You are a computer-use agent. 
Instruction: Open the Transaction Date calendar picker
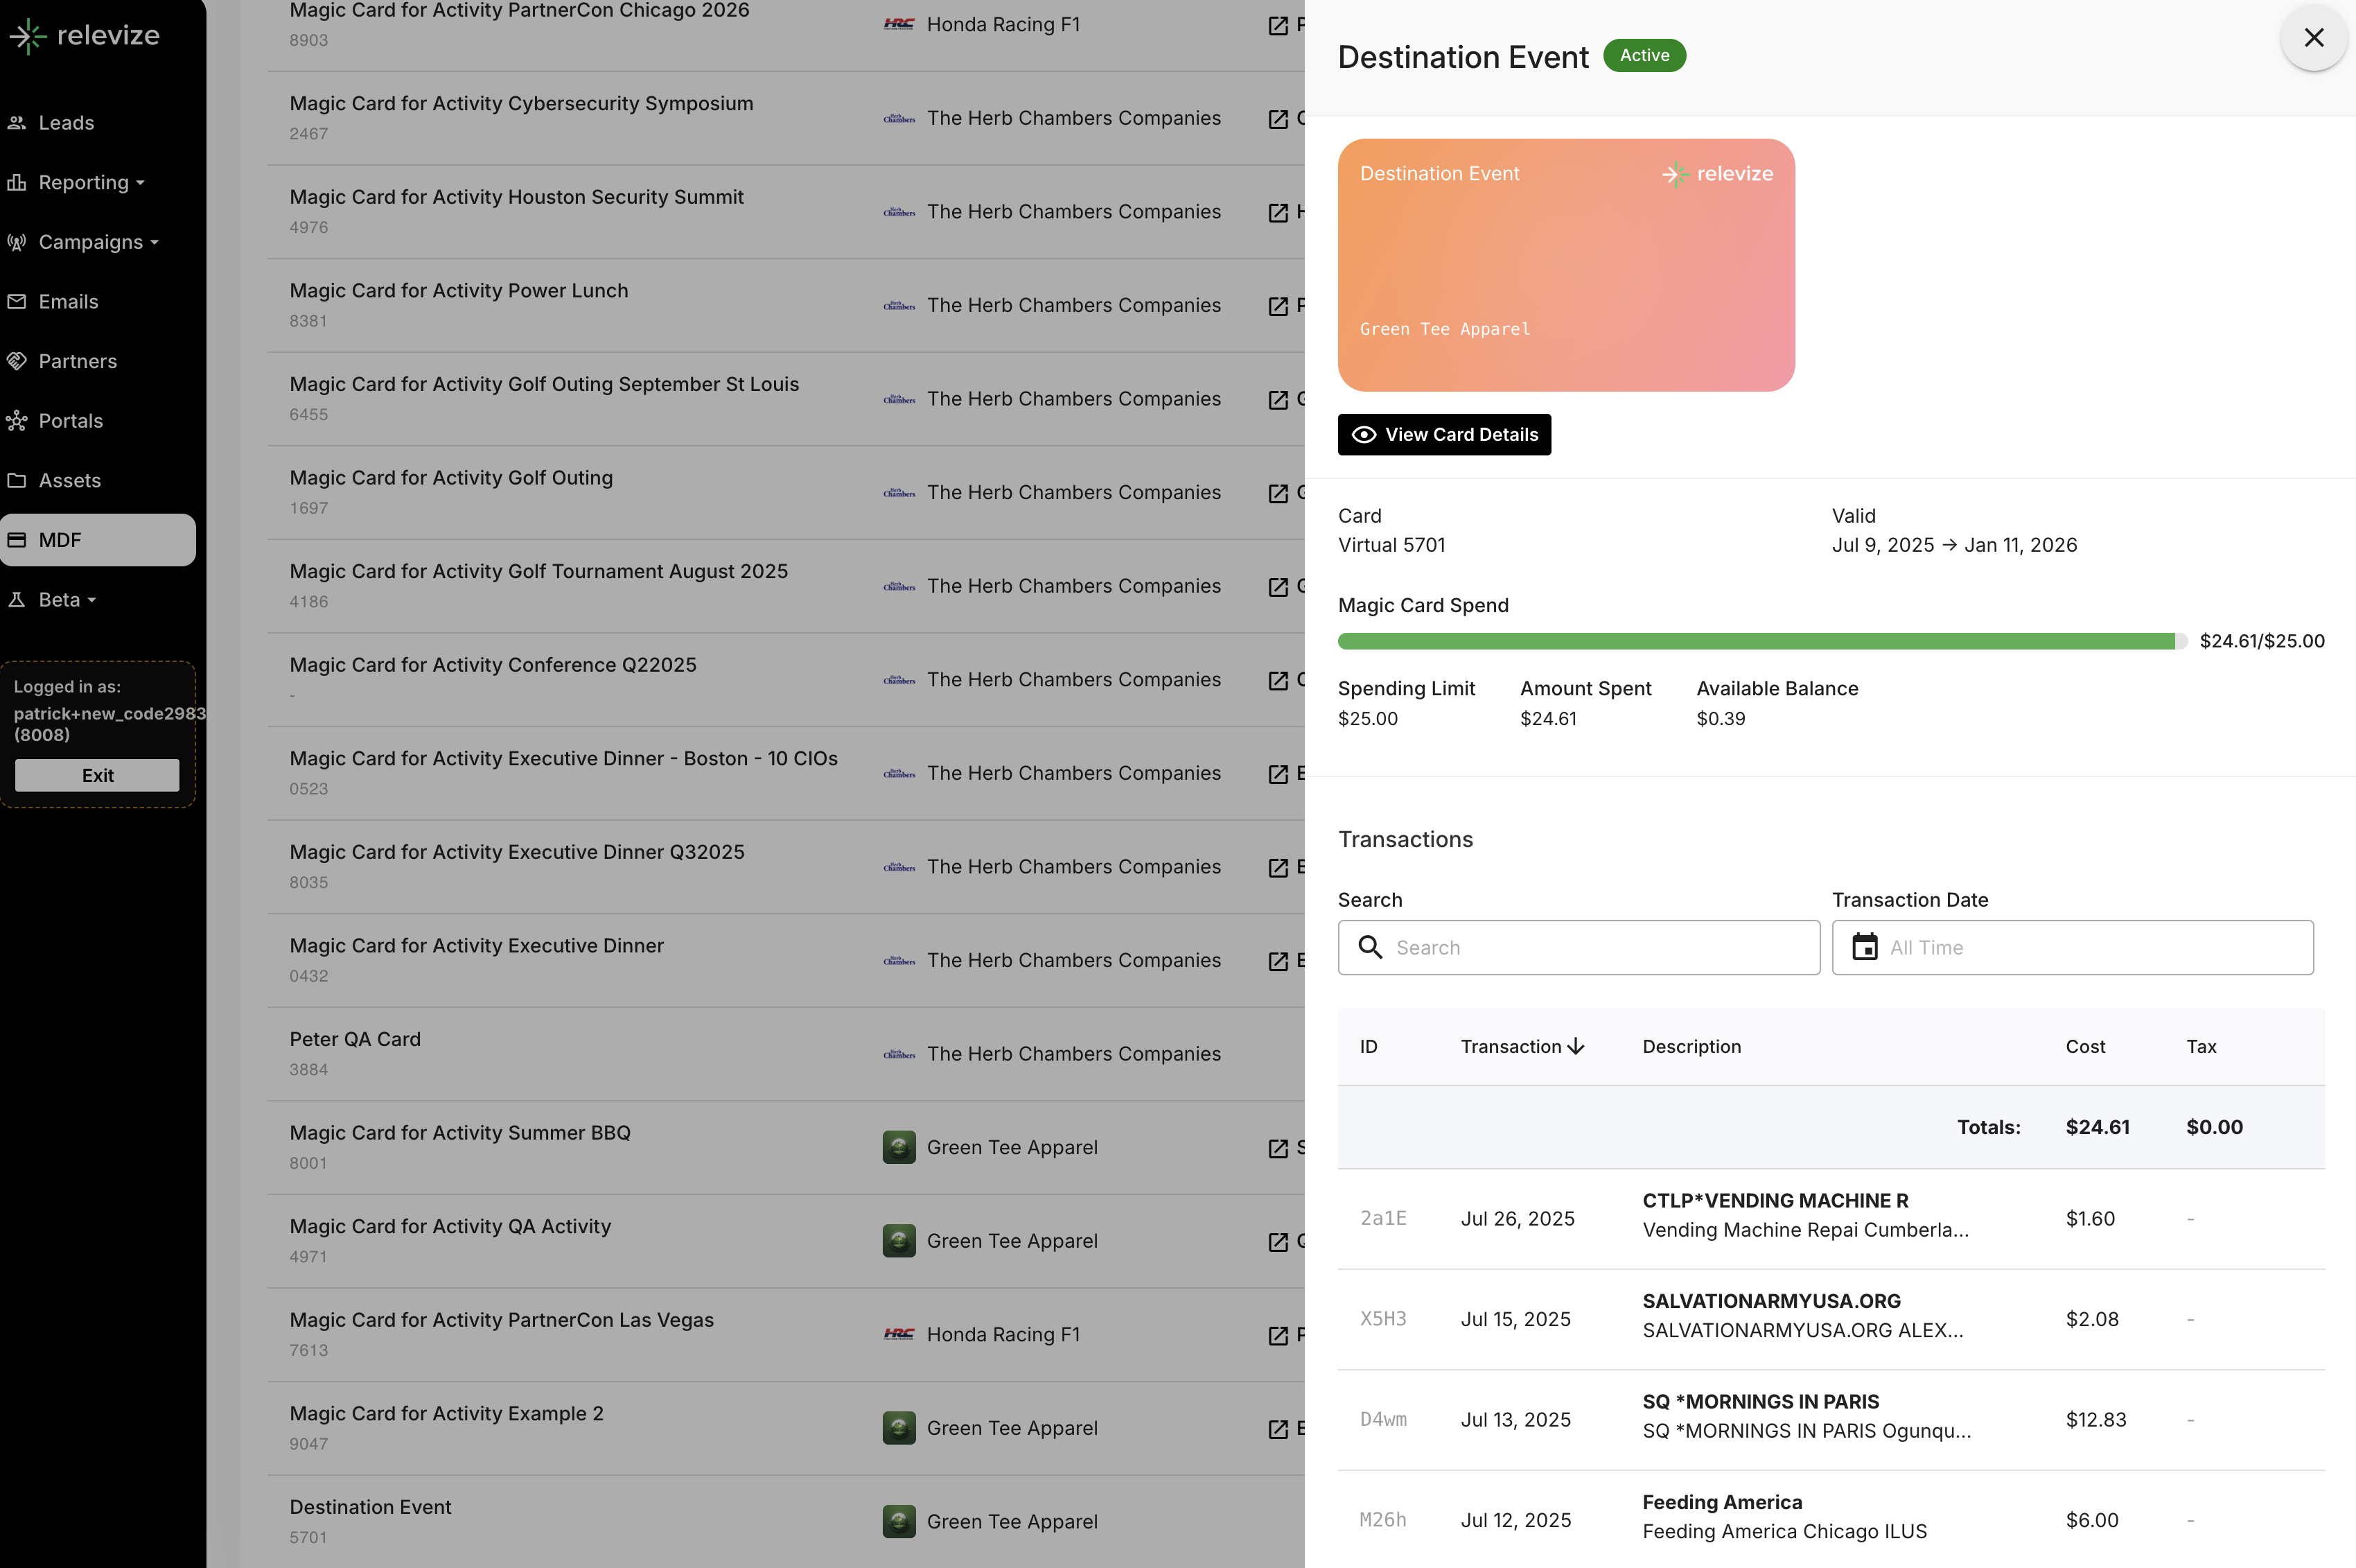[x=1865, y=947]
